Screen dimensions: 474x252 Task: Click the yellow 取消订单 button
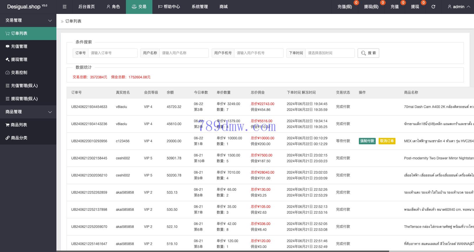[387, 141]
